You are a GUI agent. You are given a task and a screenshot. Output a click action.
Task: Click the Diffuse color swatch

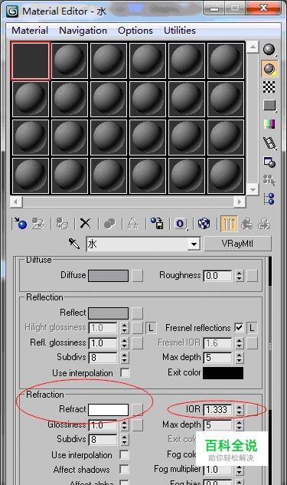[108, 276]
